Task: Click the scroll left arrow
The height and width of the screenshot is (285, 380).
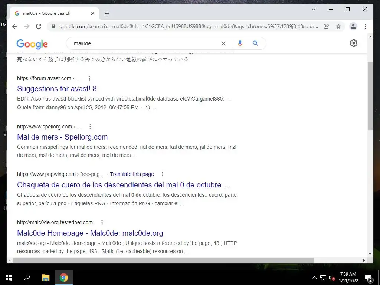Action: click(10, 260)
